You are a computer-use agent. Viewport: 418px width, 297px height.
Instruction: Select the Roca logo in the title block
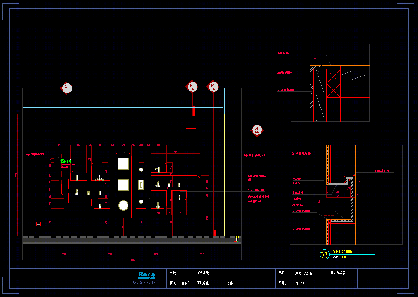point(147,275)
